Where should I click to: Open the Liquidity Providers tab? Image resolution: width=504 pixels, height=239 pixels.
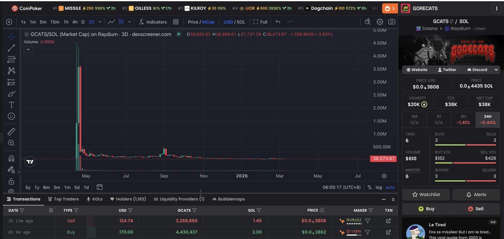[179, 199]
